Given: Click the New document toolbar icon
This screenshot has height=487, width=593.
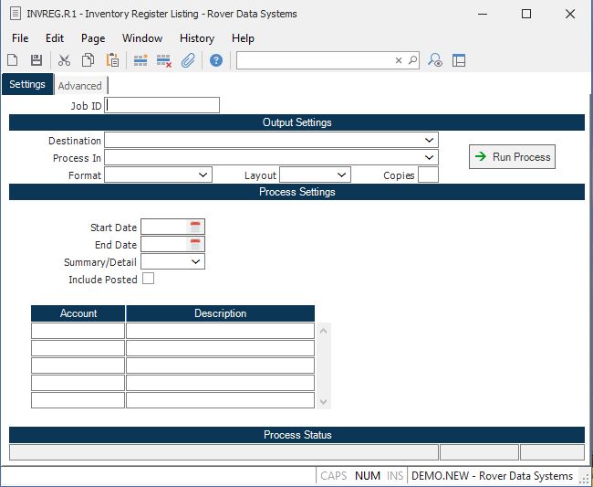Looking at the screenshot, I should [13, 60].
